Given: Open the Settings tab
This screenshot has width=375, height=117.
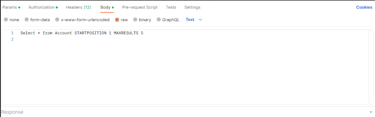Looking at the screenshot, I should [192, 7].
